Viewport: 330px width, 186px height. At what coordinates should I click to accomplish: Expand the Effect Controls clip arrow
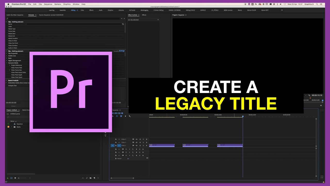coord(158,20)
